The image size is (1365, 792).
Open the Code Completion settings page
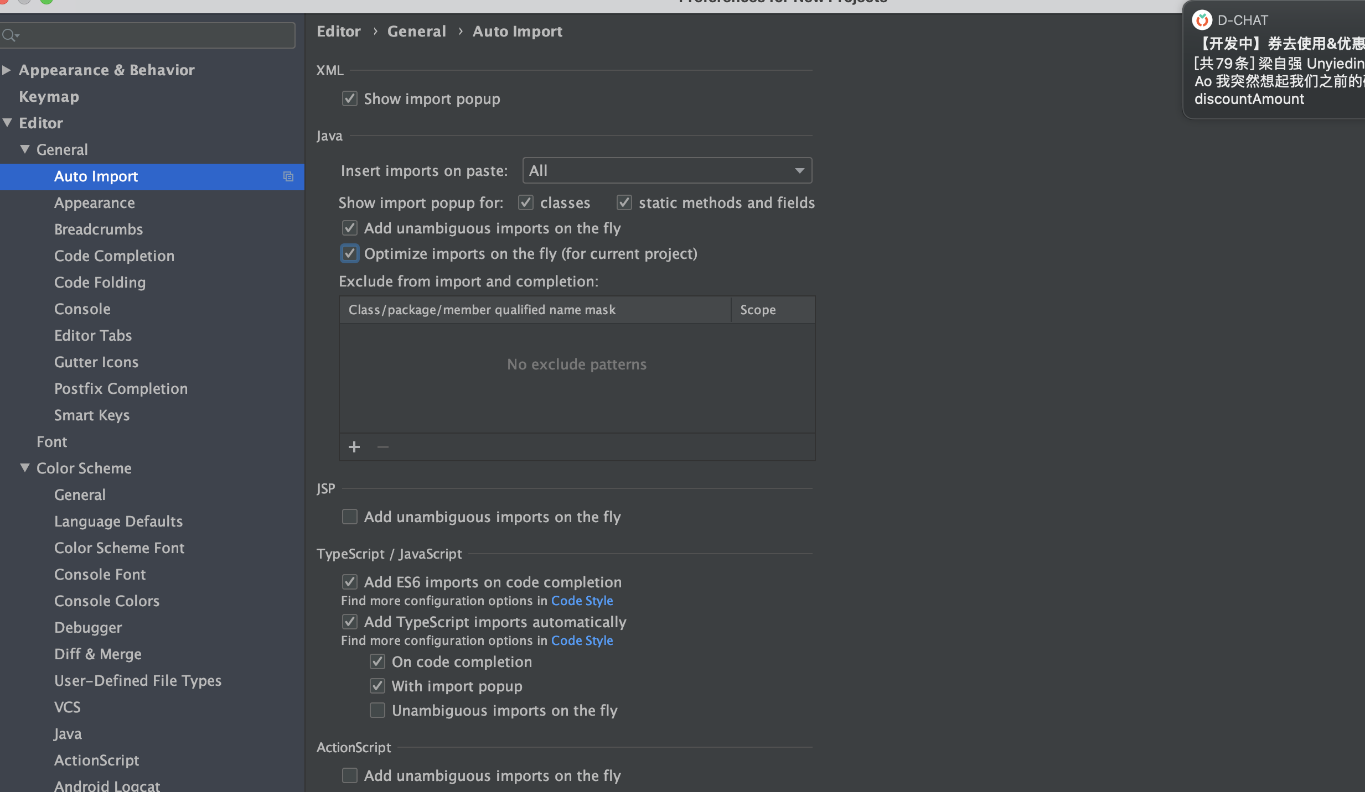(x=114, y=256)
